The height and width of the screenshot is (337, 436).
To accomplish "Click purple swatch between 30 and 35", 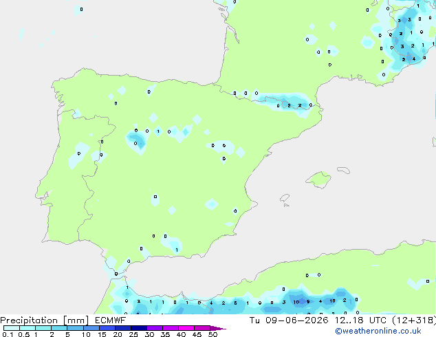I will click(x=155, y=328).
